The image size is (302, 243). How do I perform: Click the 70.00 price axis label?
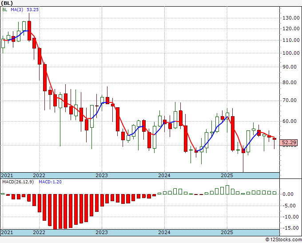[x=290, y=101]
